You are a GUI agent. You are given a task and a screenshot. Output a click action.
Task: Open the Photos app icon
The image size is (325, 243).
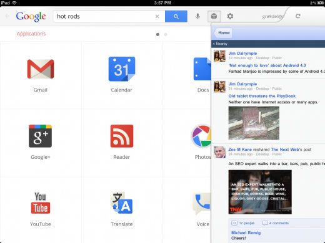coord(201,136)
